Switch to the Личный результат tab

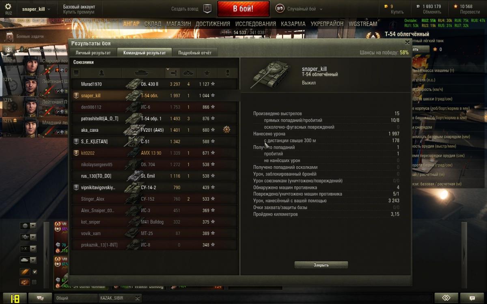[93, 53]
